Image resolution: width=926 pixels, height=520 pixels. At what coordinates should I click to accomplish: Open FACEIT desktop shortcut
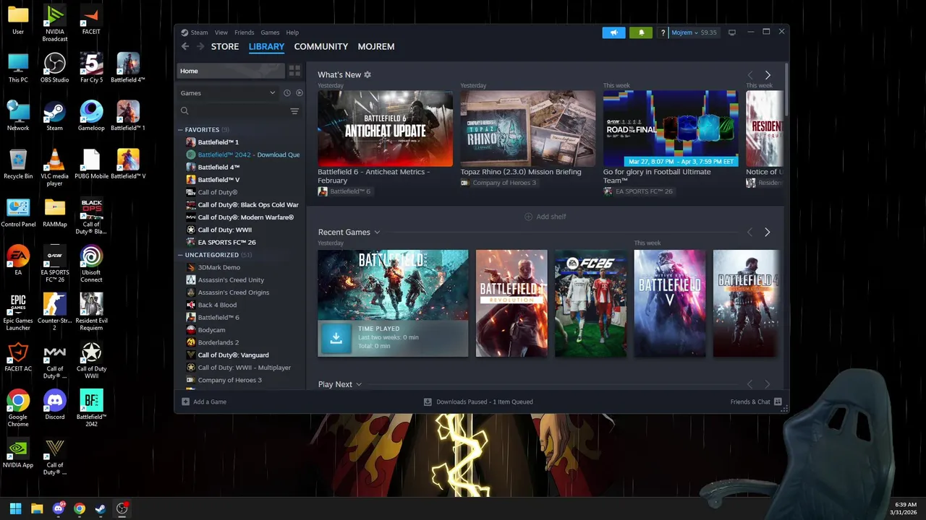[91, 19]
